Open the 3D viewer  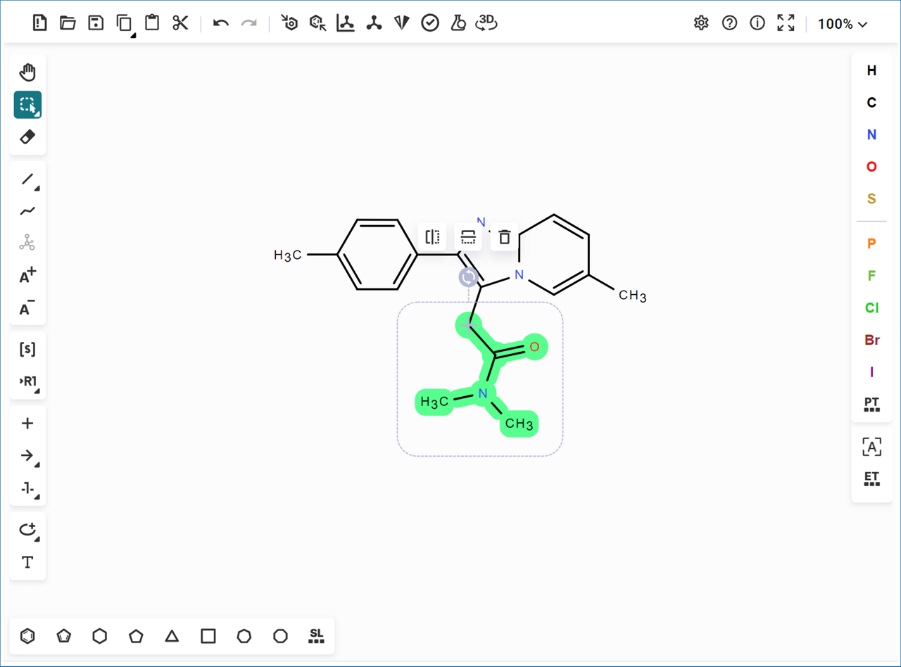[486, 23]
